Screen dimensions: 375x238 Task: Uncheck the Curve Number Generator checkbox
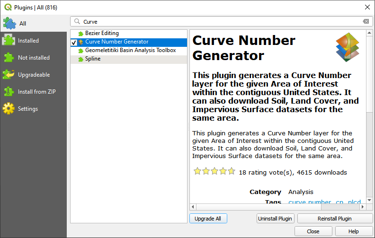pyautogui.click(x=74, y=42)
